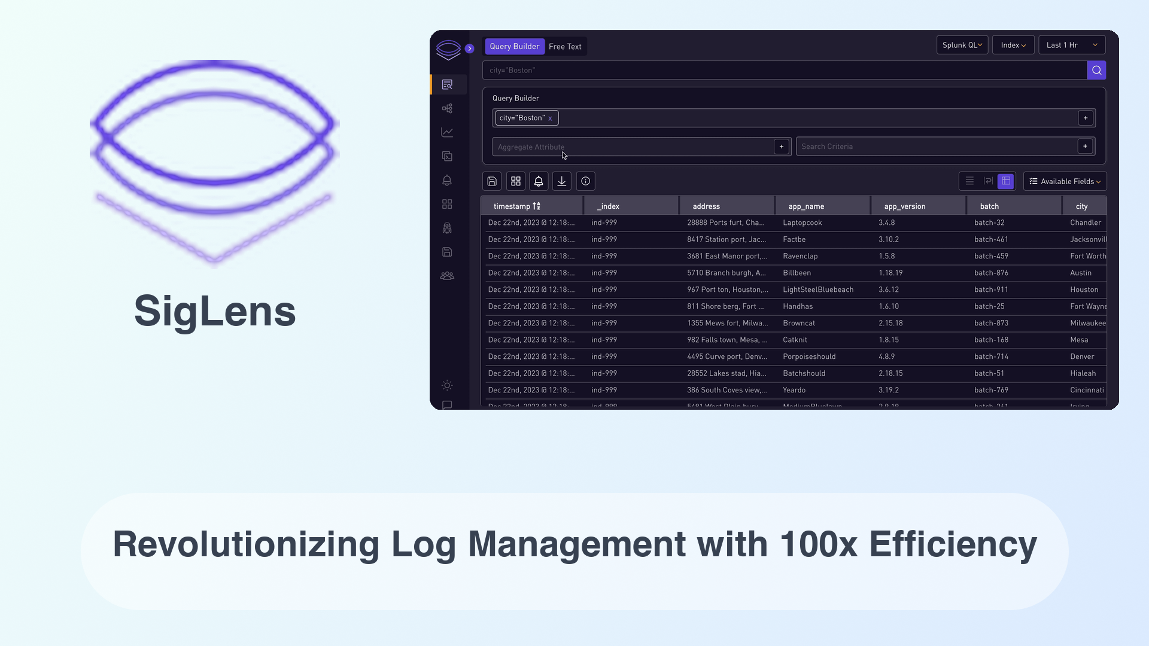Screen dimensions: 1149x646
Task: Click the users/team icon in sidebar
Action: (x=448, y=276)
